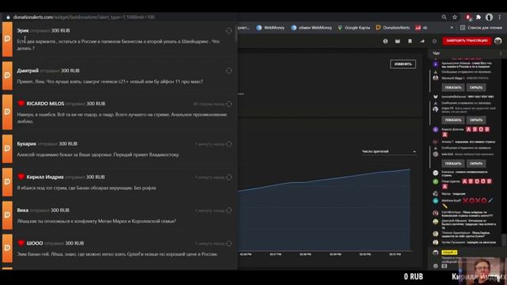Click donor name Вика
The height and width of the screenshot is (285, 507).
[x=23, y=211]
